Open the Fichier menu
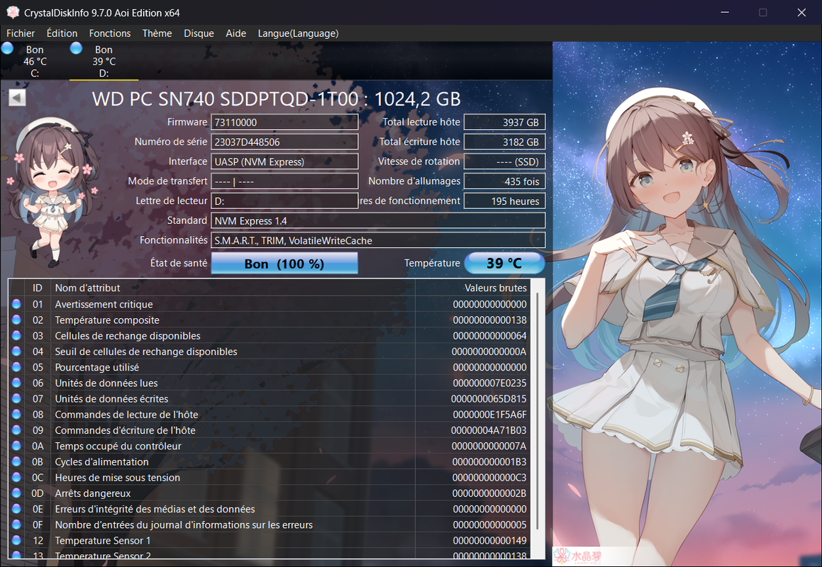This screenshot has width=822, height=567. [x=21, y=33]
